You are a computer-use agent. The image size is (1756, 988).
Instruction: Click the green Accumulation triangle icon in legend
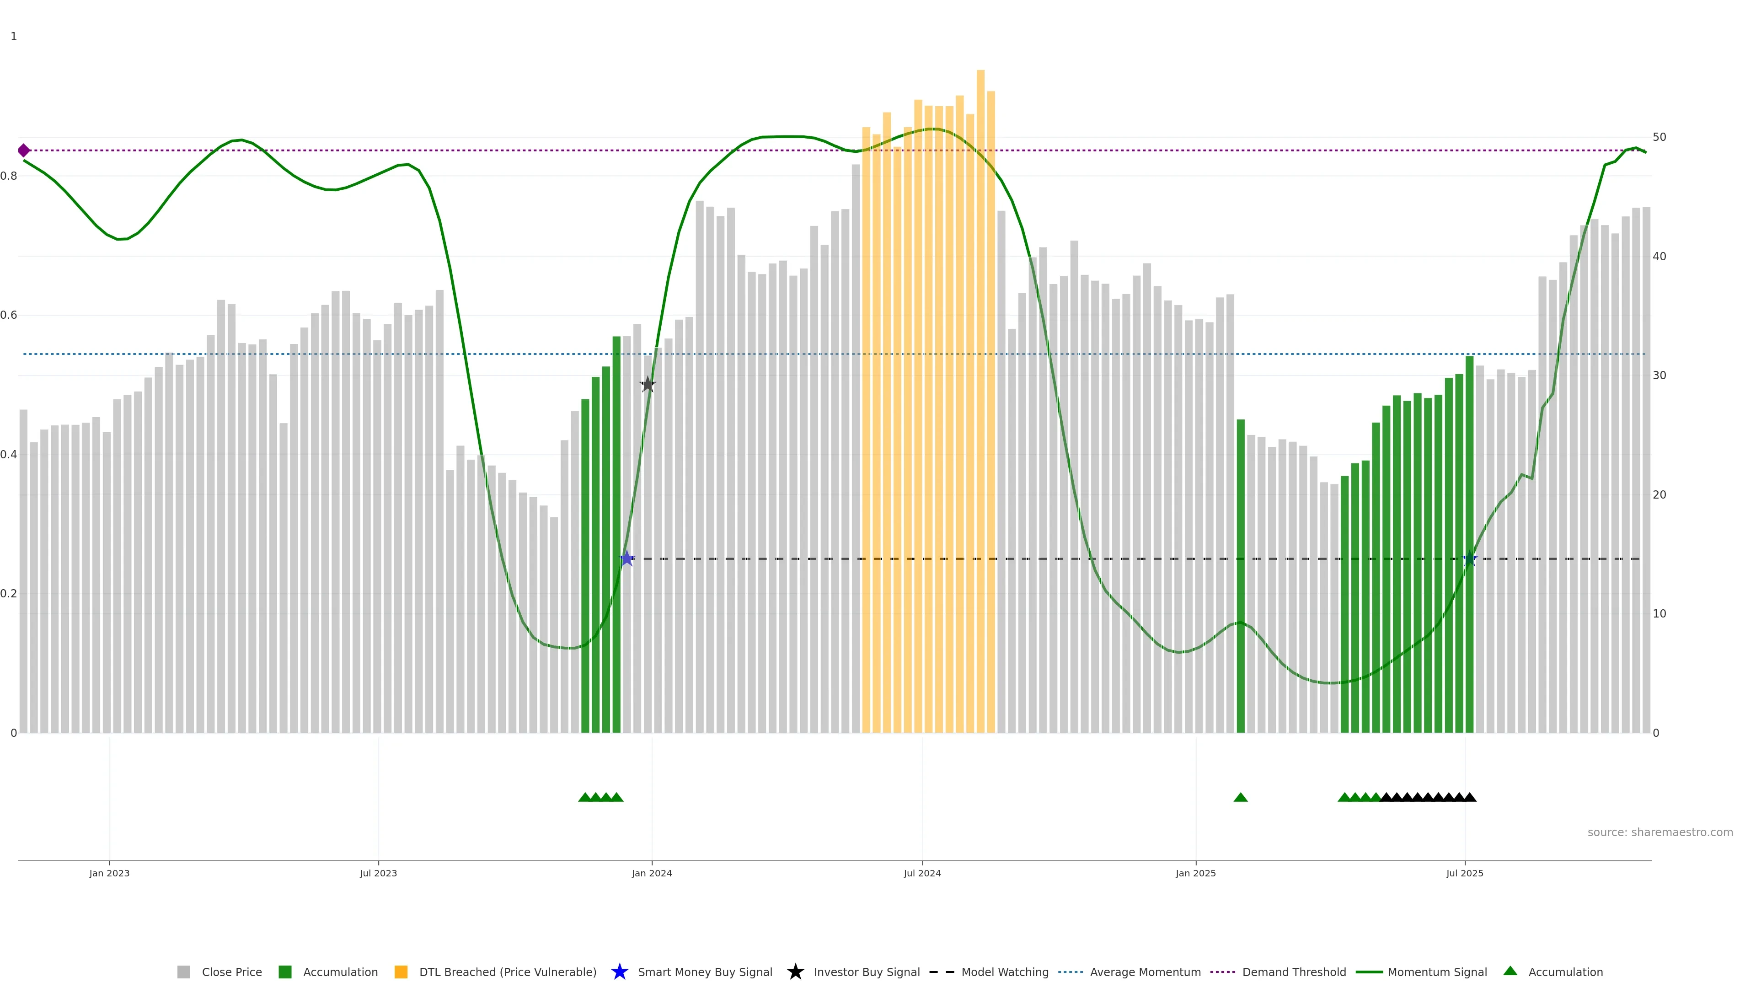click(x=1510, y=971)
